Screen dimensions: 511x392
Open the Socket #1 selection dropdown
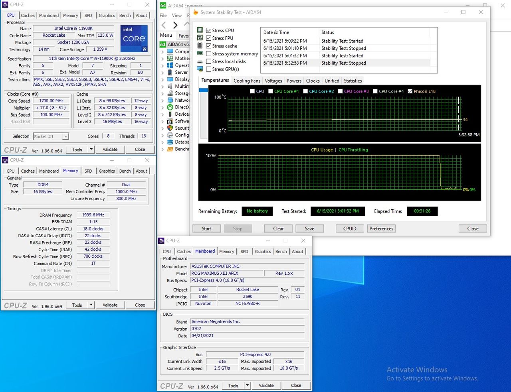65,136
